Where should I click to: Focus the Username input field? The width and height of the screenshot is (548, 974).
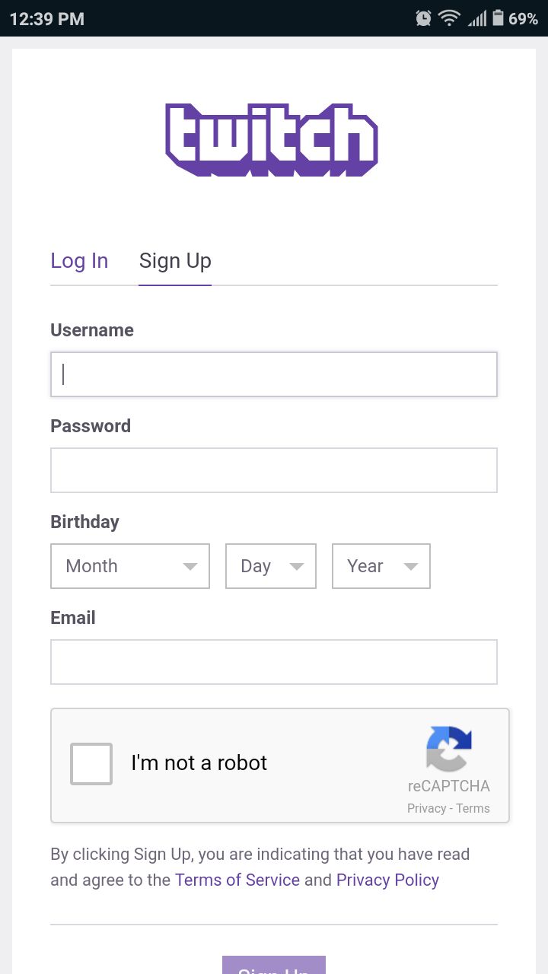[274, 374]
